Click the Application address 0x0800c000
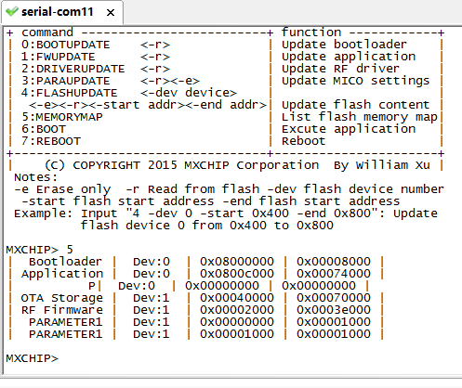This screenshot has width=462, height=388. point(237,274)
